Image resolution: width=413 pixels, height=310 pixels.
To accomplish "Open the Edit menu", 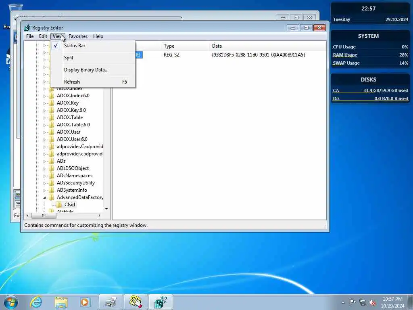I will (x=43, y=36).
